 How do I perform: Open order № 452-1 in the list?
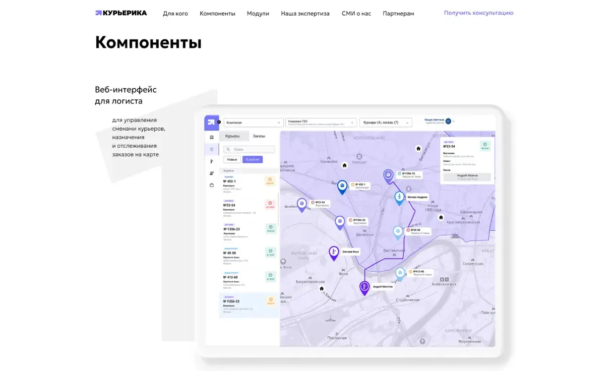click(x=248, y=184)
